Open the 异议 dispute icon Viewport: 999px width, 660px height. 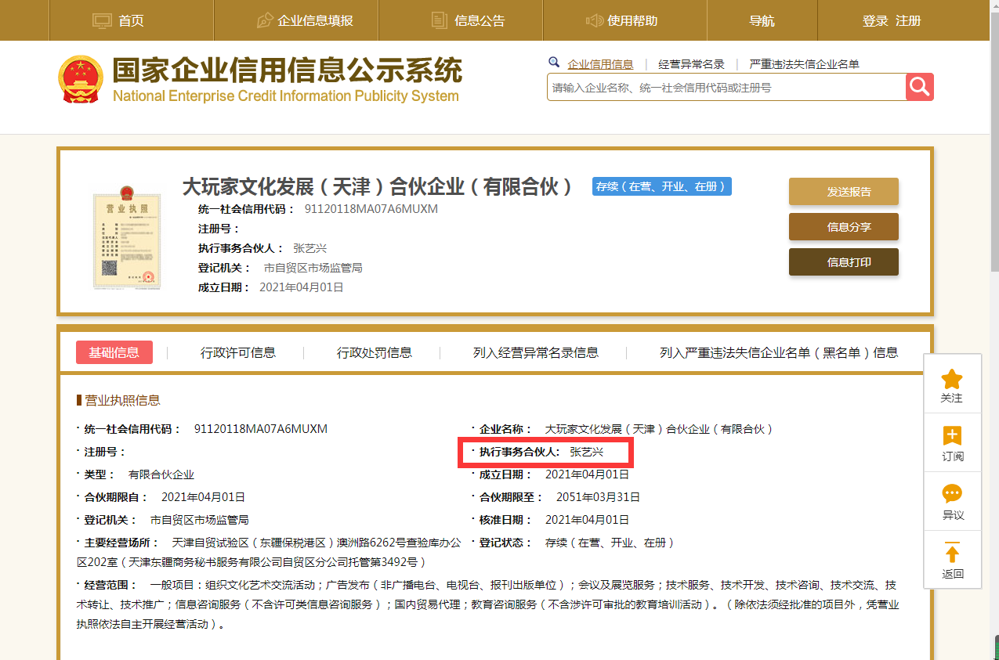(x=952, y=491)
